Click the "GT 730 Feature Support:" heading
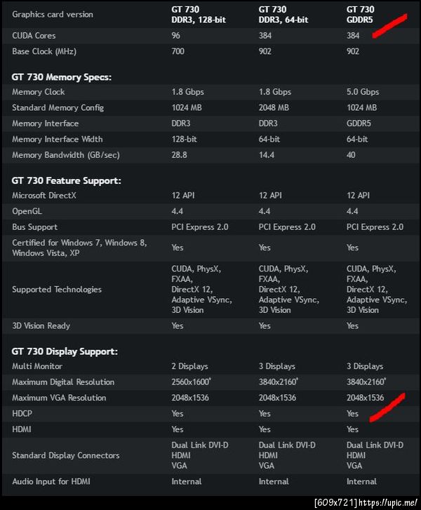Image resolution: width=421 pixels, height=510 pixels. tap(67, 180)
